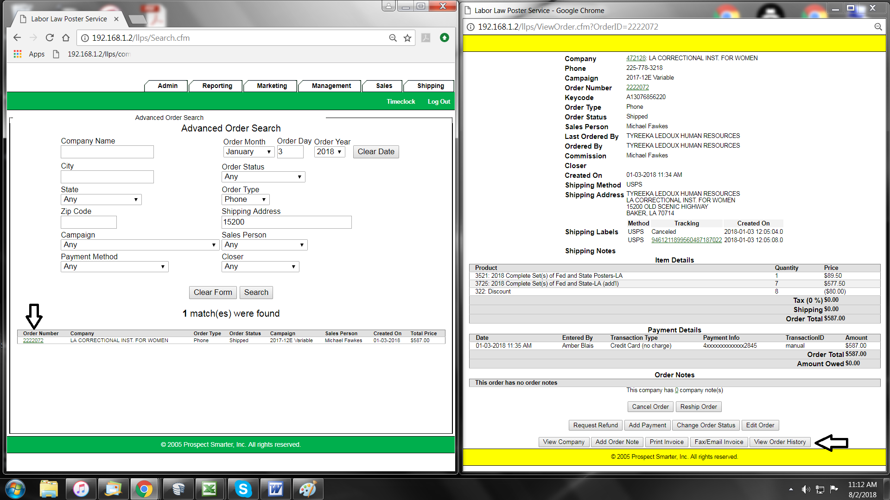Viewport: 890px width, 500px height.
Task: Open Excel from the taskbar
Action: coord(210,489)
